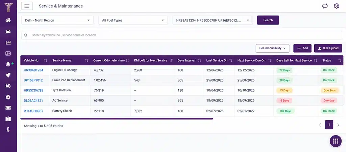Open notifications bell icon in sidebar
The image size is (346, 152).
[8, 64]
